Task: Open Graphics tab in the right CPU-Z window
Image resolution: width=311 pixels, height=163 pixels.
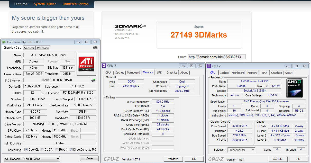Action: pyautogui.click(x=277, y=73)
